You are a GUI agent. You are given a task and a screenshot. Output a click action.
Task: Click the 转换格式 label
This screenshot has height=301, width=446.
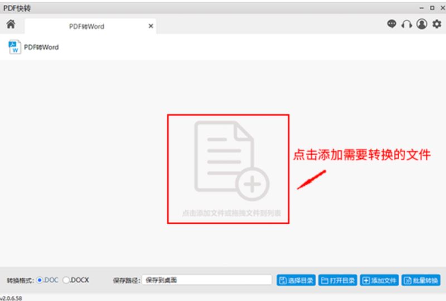tap(20, 280)
